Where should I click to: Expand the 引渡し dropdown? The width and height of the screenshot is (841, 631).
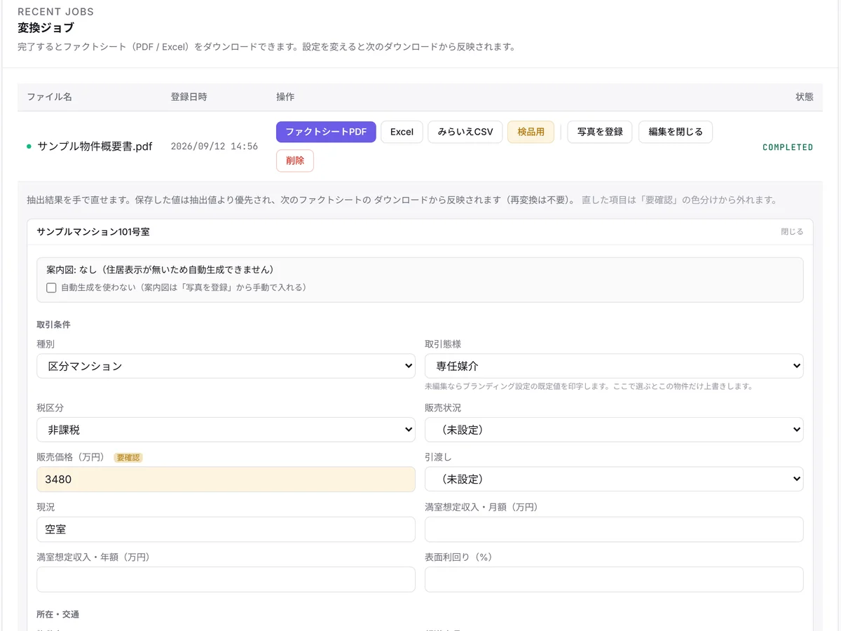614,480
